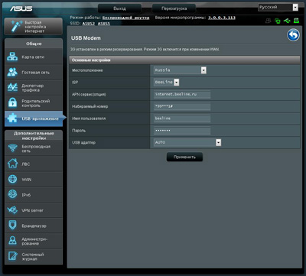
Task: Click the Применить apply button
Action: coord(184,157)
